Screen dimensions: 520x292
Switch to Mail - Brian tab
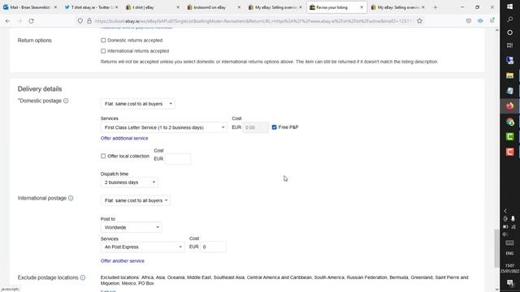point(30,7)
